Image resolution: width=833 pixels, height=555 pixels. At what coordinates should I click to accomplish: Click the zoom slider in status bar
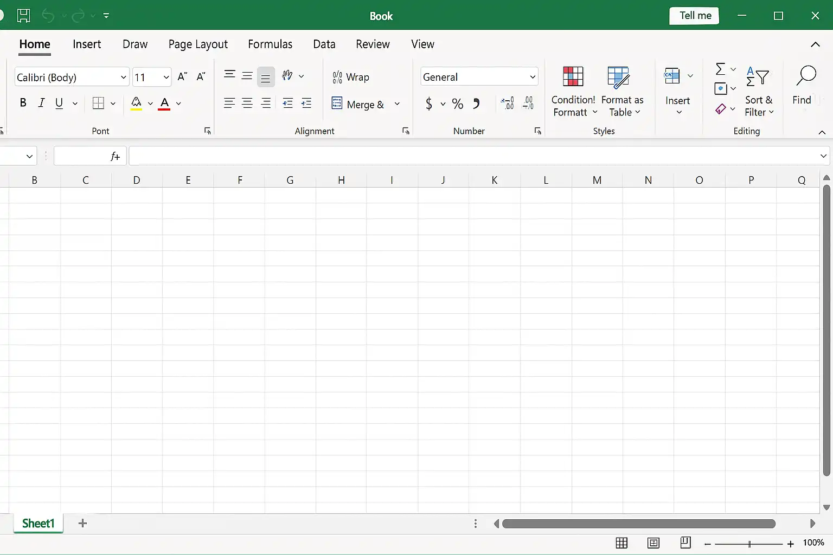[x=749, y=544]
